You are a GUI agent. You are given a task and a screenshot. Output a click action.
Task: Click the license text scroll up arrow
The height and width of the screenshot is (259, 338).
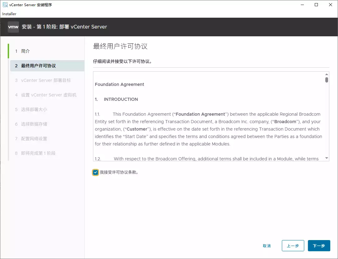[327, 74]
